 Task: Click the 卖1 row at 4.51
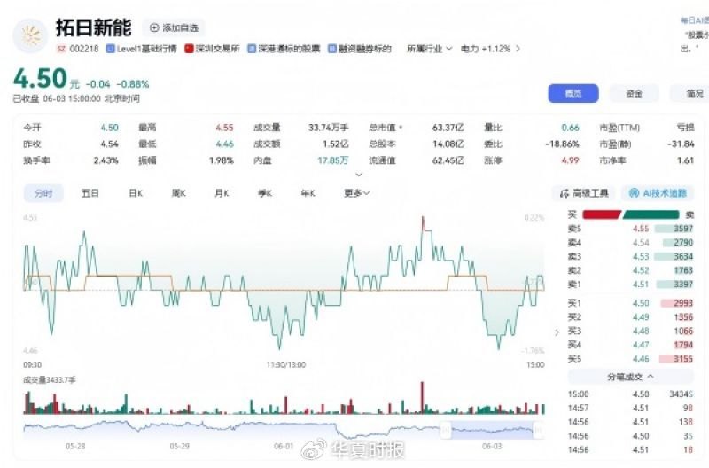click(x=630, y=285)
